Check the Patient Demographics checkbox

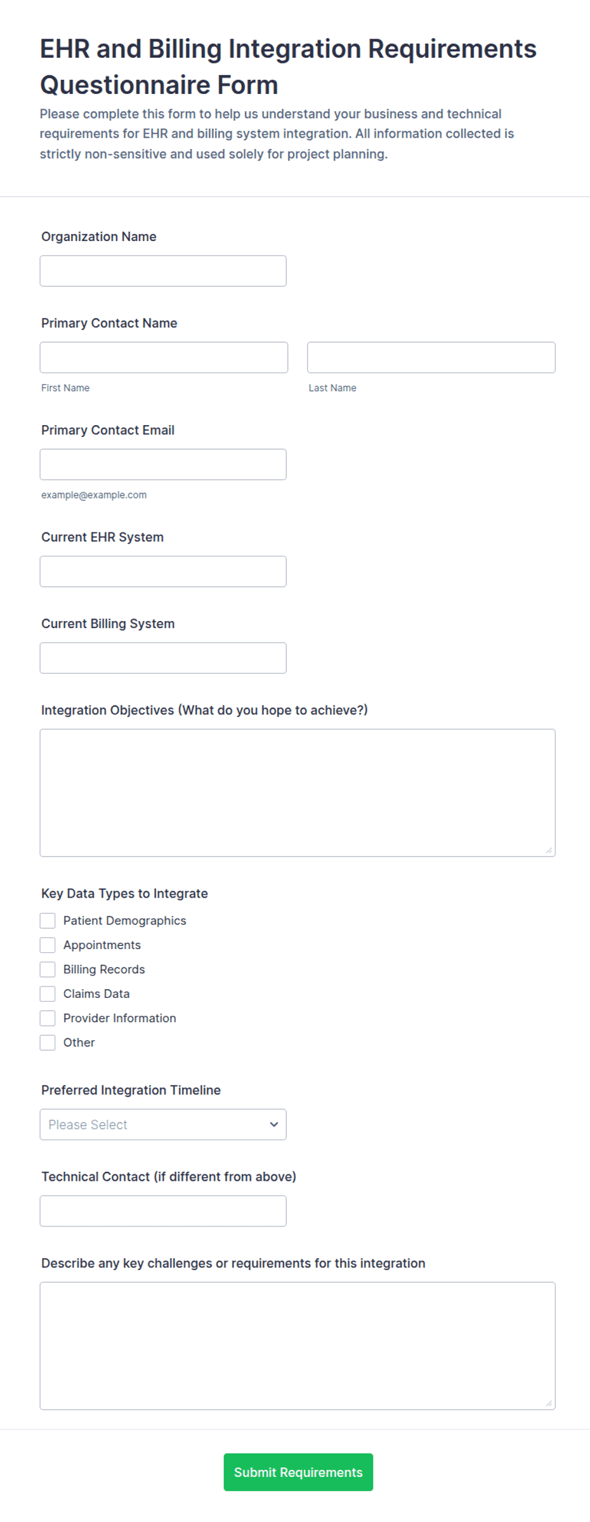click(x=48, y=921)
